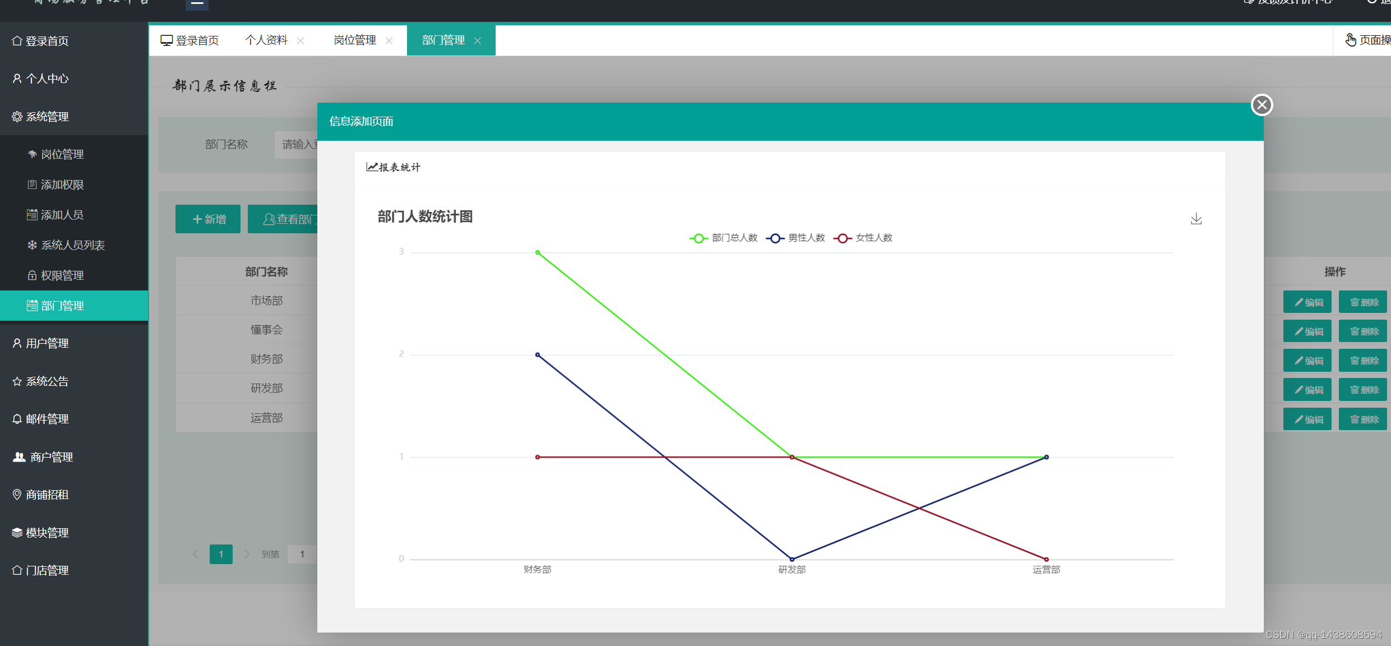Focus the 到第 page number input

[x=302, y=554]
